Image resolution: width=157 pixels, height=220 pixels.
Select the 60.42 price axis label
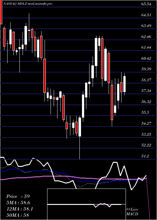146,58
